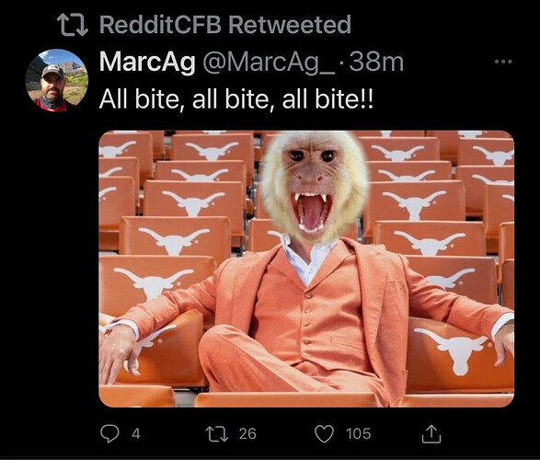Open the three-dot more options menu
Image resolution: width=540 pixels, height=460 pixels.
coord(503,62)
